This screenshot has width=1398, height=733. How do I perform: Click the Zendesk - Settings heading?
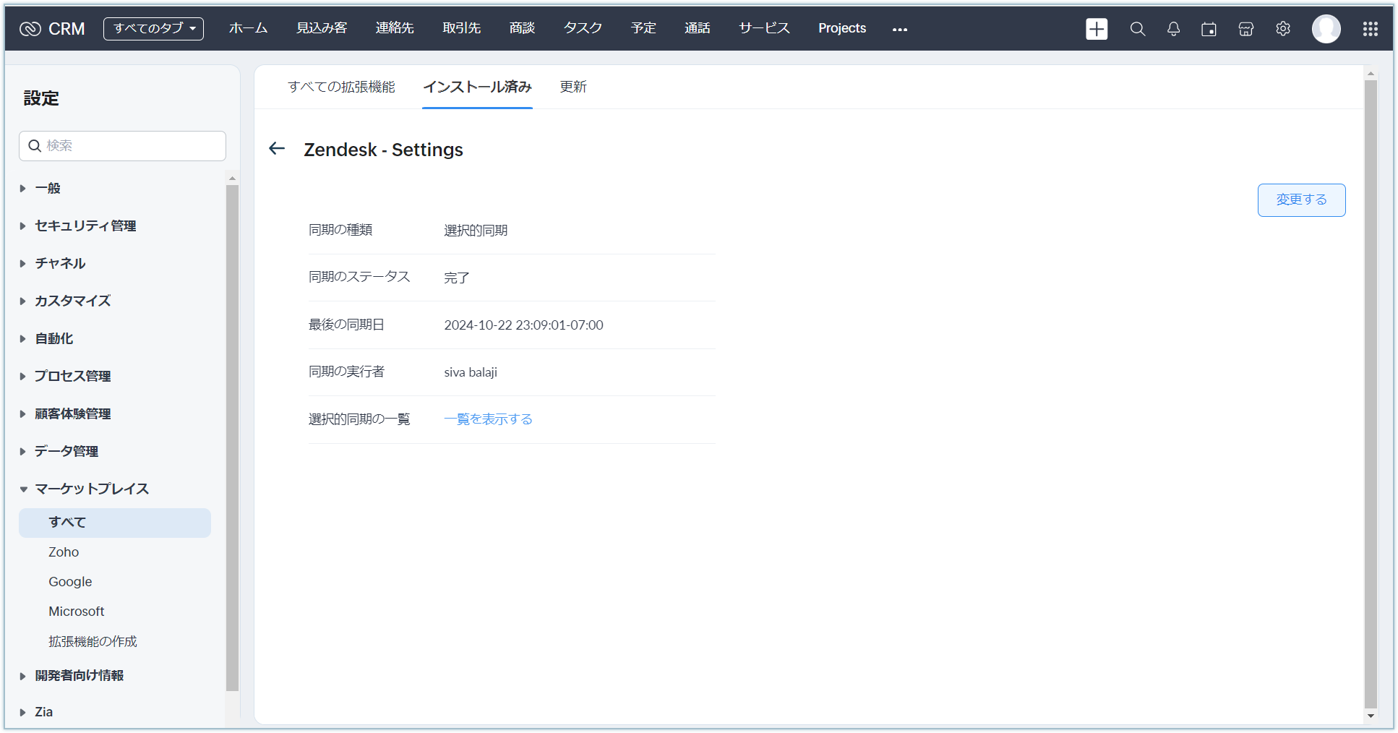tap(383, 150)
